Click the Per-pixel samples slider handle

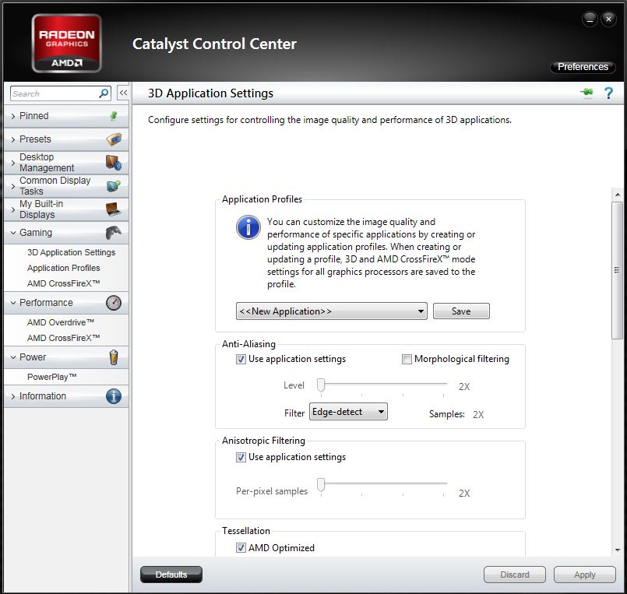click(321, 485)
